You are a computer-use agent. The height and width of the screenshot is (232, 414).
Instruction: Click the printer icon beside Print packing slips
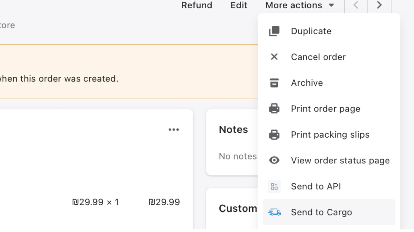pyautogui.click(x=274, y=134)
